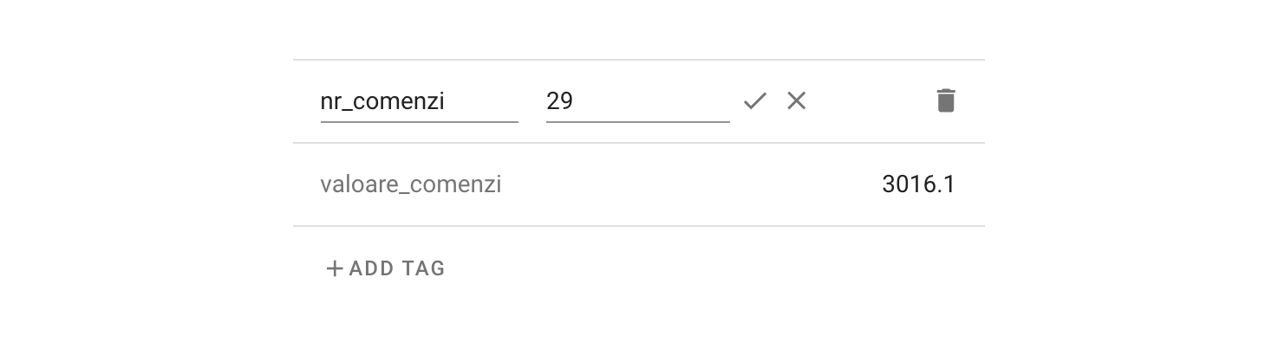Save the nr_comenzi tag value

755,101
